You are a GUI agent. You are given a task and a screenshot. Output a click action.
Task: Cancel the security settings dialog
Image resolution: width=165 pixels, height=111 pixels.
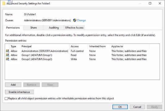[137, 107]
